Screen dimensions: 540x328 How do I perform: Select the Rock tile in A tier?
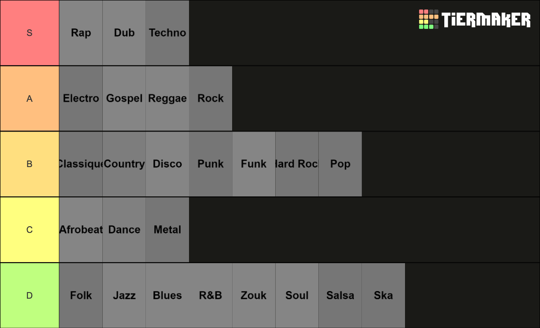[x=211, y=98]
